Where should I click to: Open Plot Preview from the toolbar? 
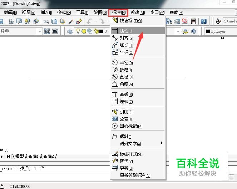[x=19, y=21]
